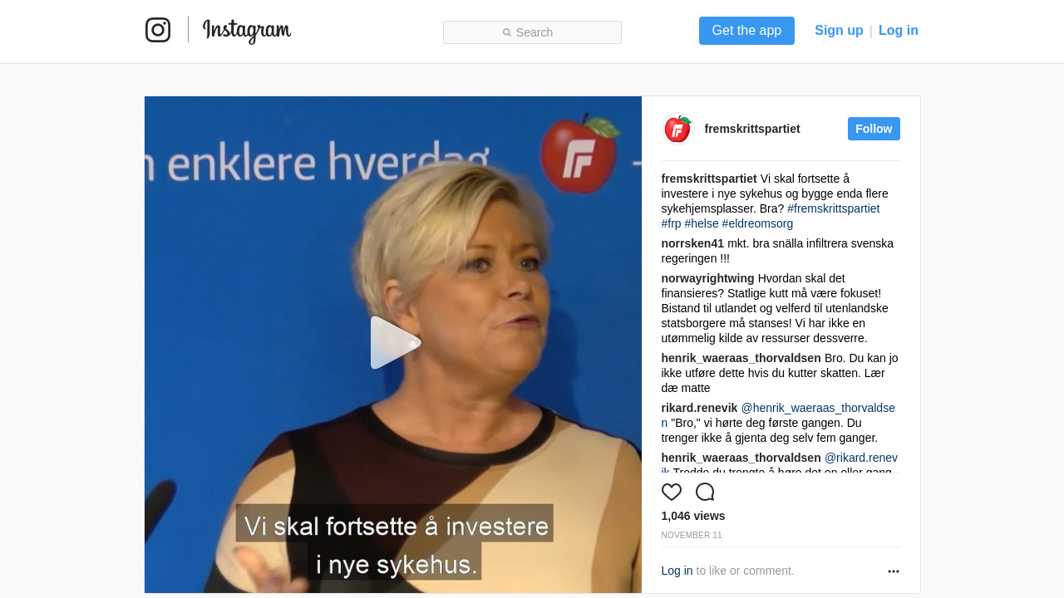The image size is (1064, 598).
Task: Click the Instagram camera logo icon
Action: point(158,30)
